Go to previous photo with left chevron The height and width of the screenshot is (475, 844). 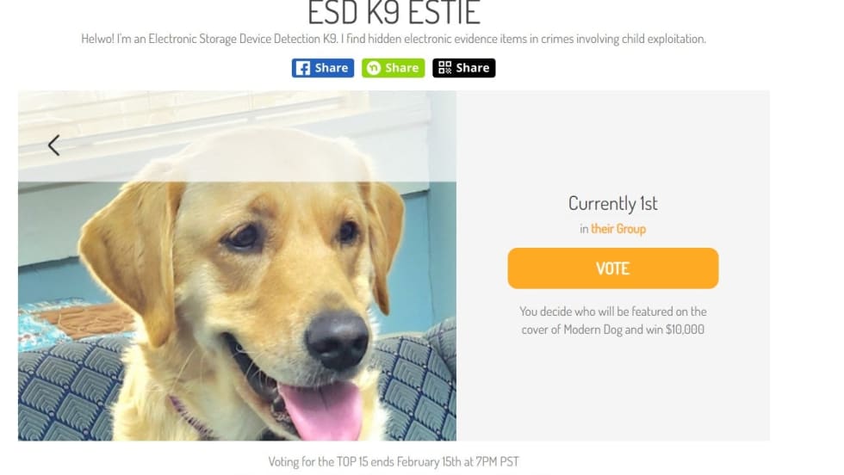pos(53,145)
